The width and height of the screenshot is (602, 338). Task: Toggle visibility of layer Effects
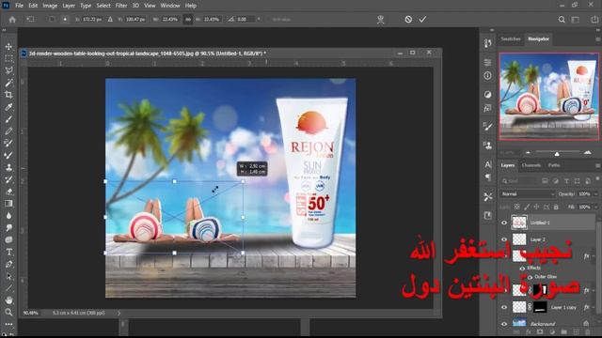pos(522,269)
